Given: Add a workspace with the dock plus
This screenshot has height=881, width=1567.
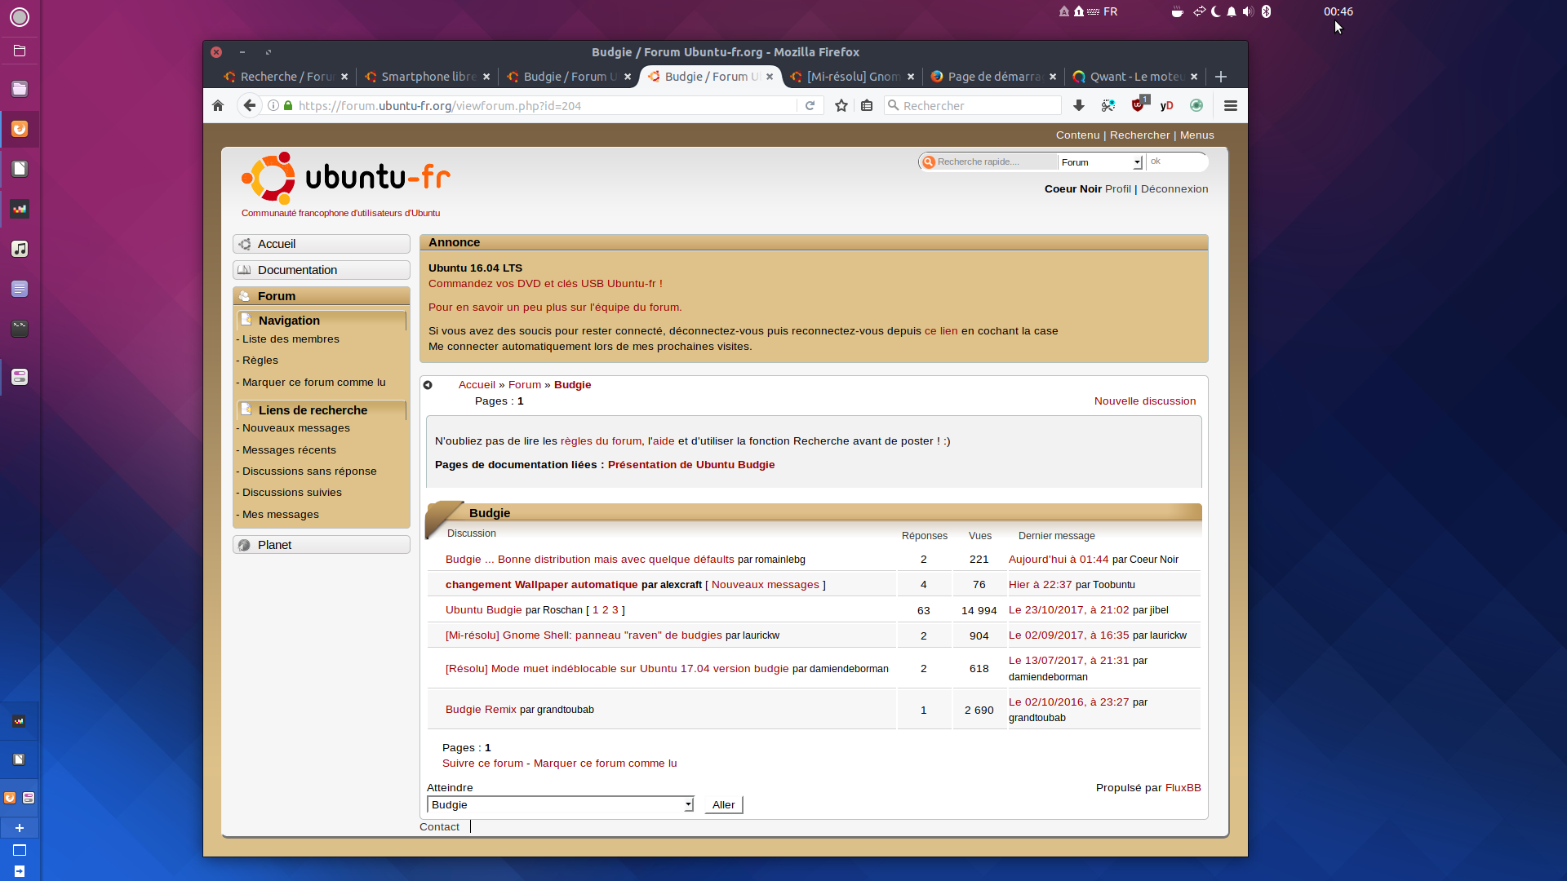Looking at the screenshot, I should coord(20,827).
